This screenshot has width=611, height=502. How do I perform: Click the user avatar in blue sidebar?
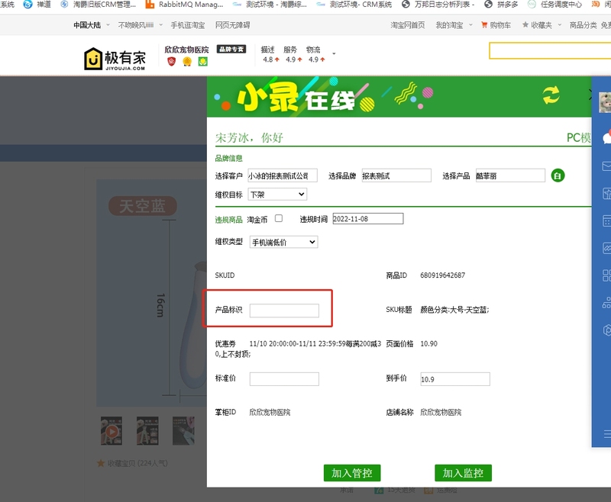tap(605, 102)
